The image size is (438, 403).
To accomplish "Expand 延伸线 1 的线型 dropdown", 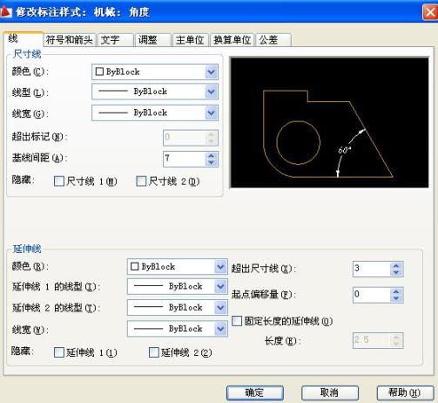I will pos(220,286).
